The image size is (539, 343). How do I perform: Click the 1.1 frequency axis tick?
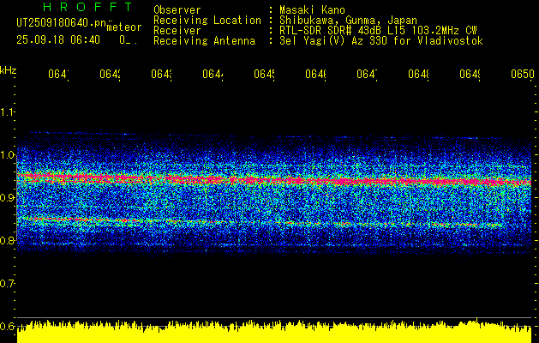pyautogui.click(x=8, y=112)
